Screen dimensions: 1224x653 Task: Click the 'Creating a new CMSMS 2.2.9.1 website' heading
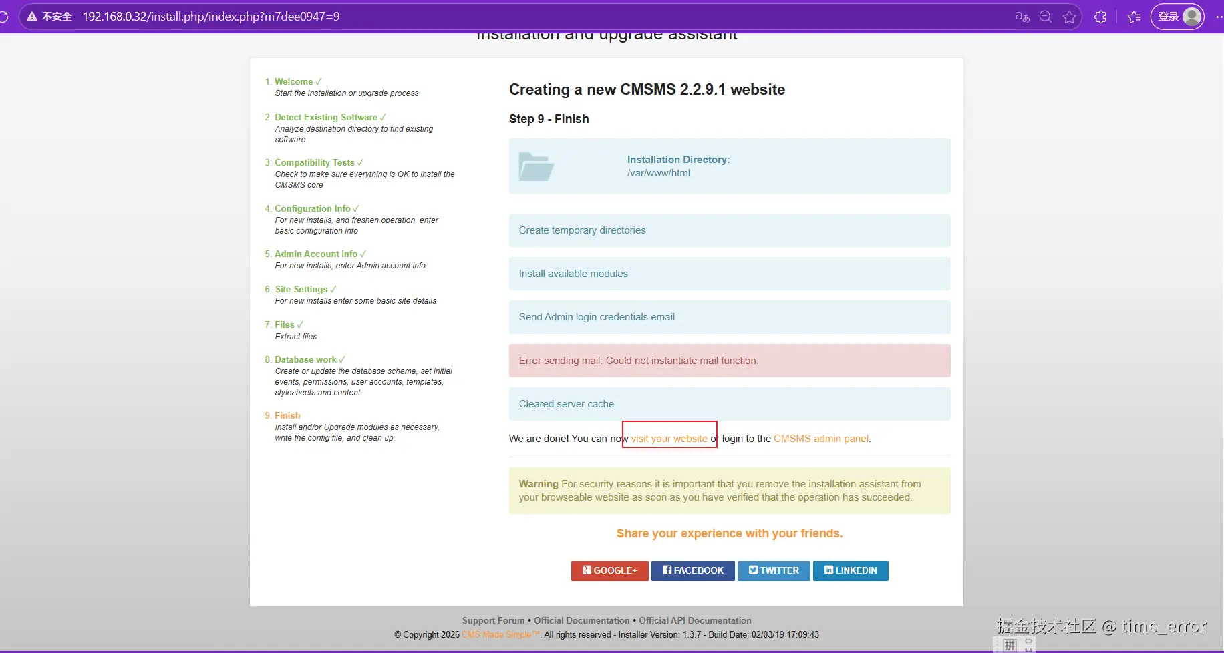click(647, 89)
